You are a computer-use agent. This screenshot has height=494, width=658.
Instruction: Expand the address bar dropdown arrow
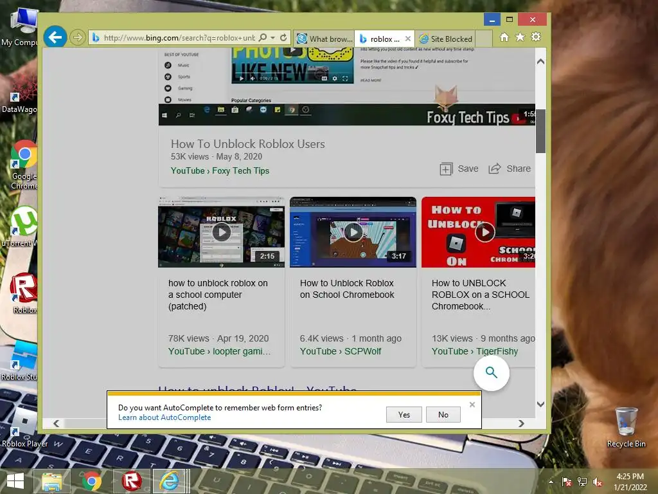pyautogui.click(x=272, y=38)
